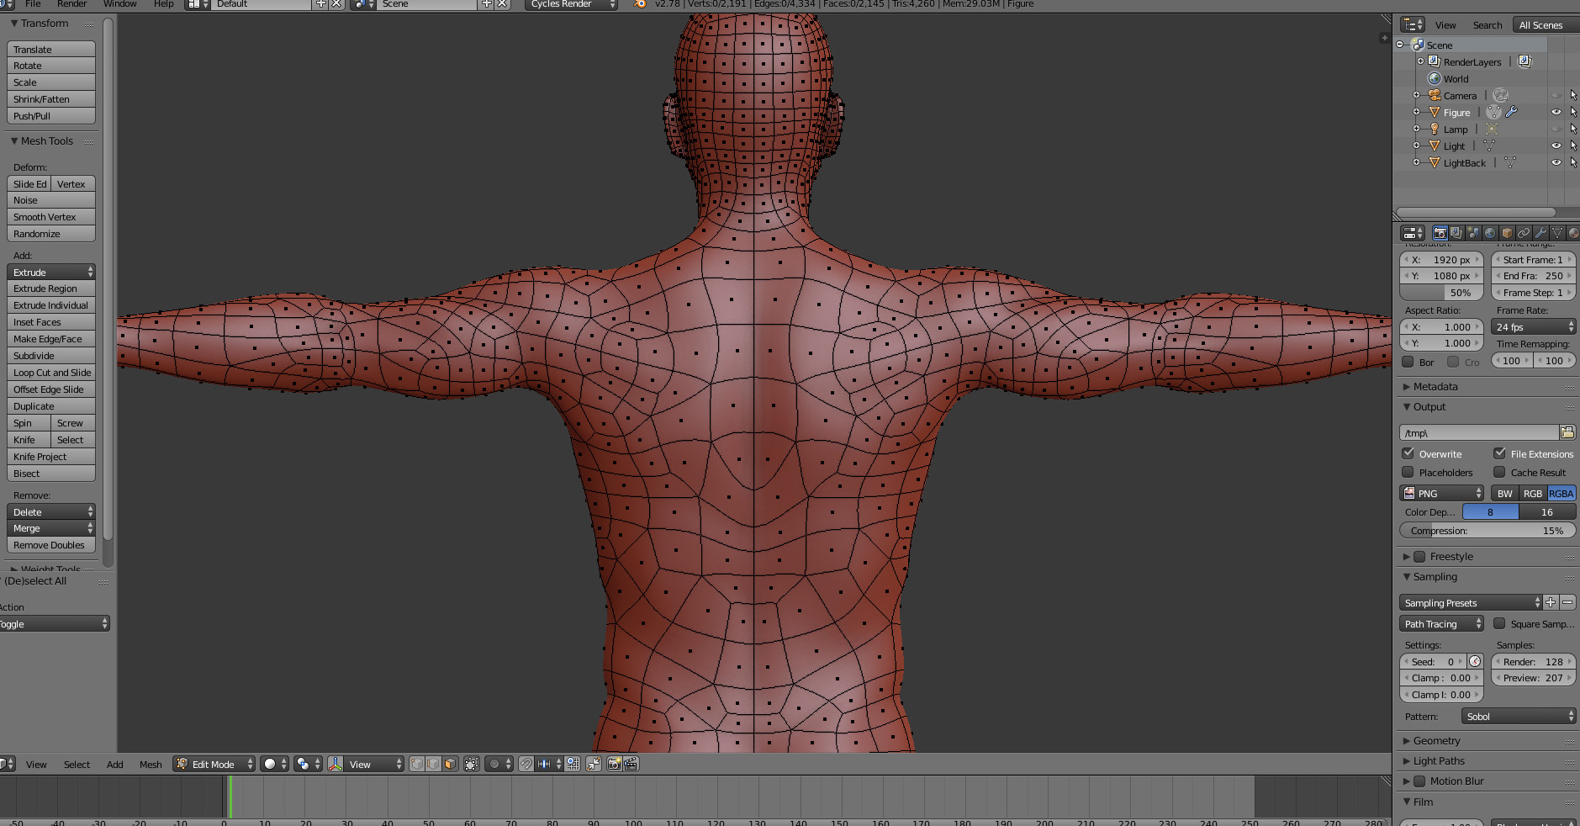Select vertex select mode in header
This screenshot has height=826, width=1580.
click(x=415, y=764)
